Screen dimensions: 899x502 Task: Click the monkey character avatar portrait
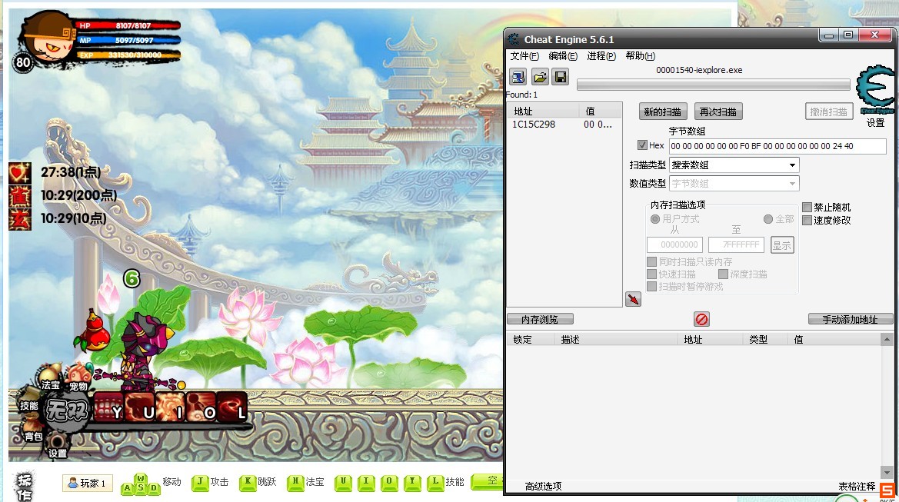coord(48,38)
